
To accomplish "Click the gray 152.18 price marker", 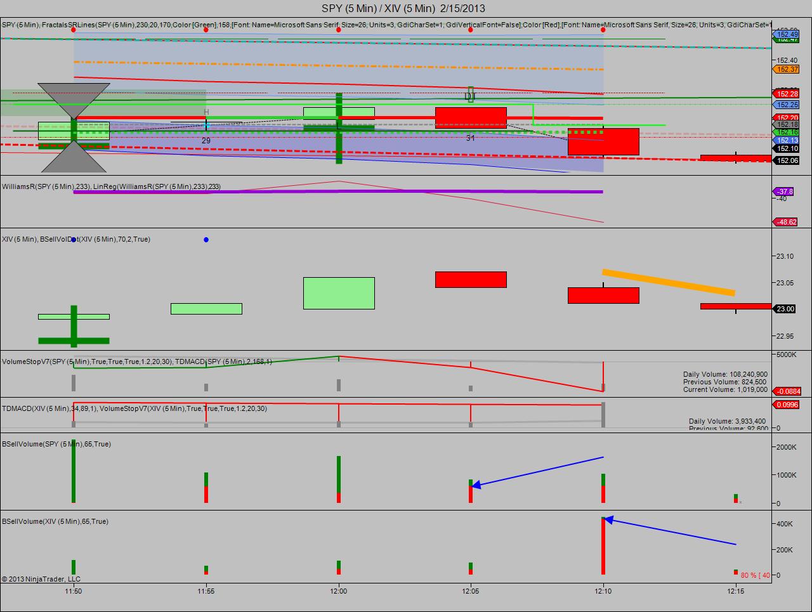I will pos(787,125).
